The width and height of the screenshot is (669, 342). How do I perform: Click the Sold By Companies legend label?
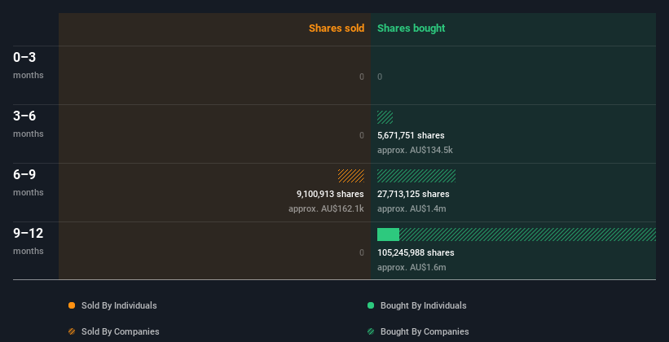click(x=121, y=331)
